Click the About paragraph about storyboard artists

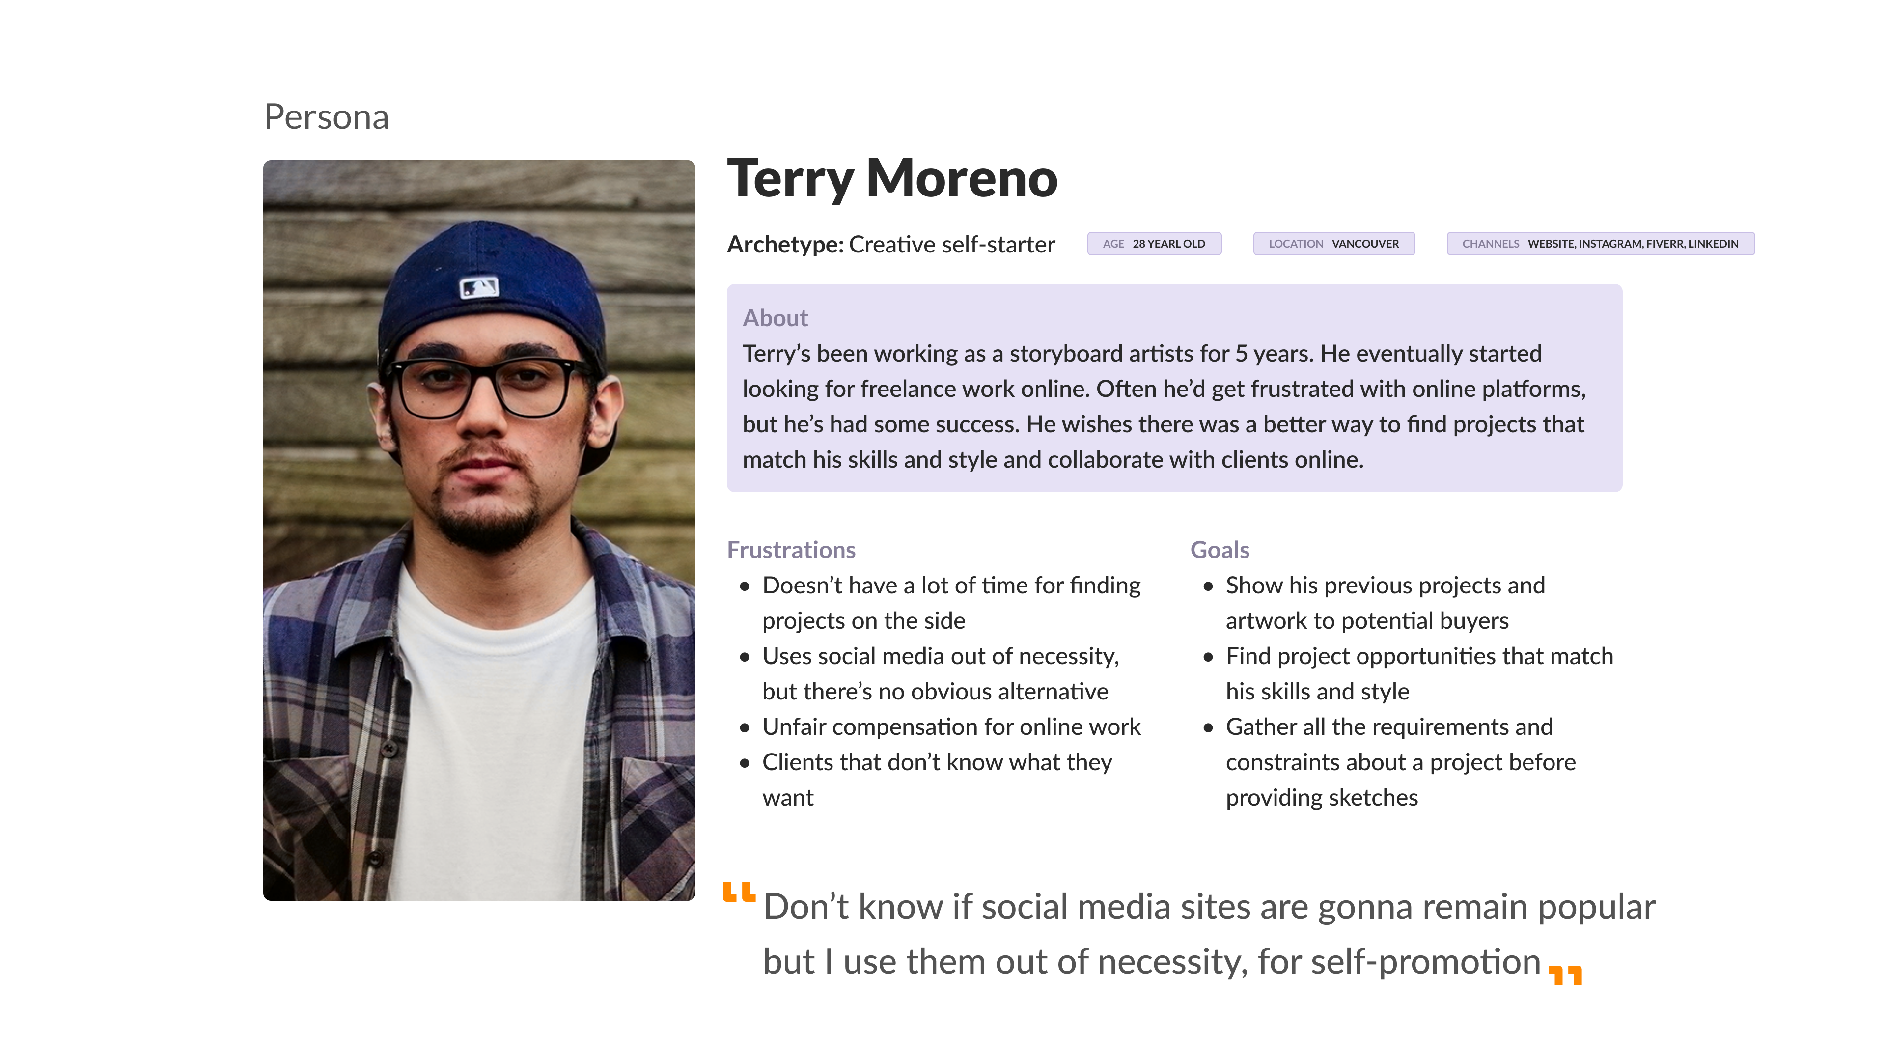[x=1164, y=406]
